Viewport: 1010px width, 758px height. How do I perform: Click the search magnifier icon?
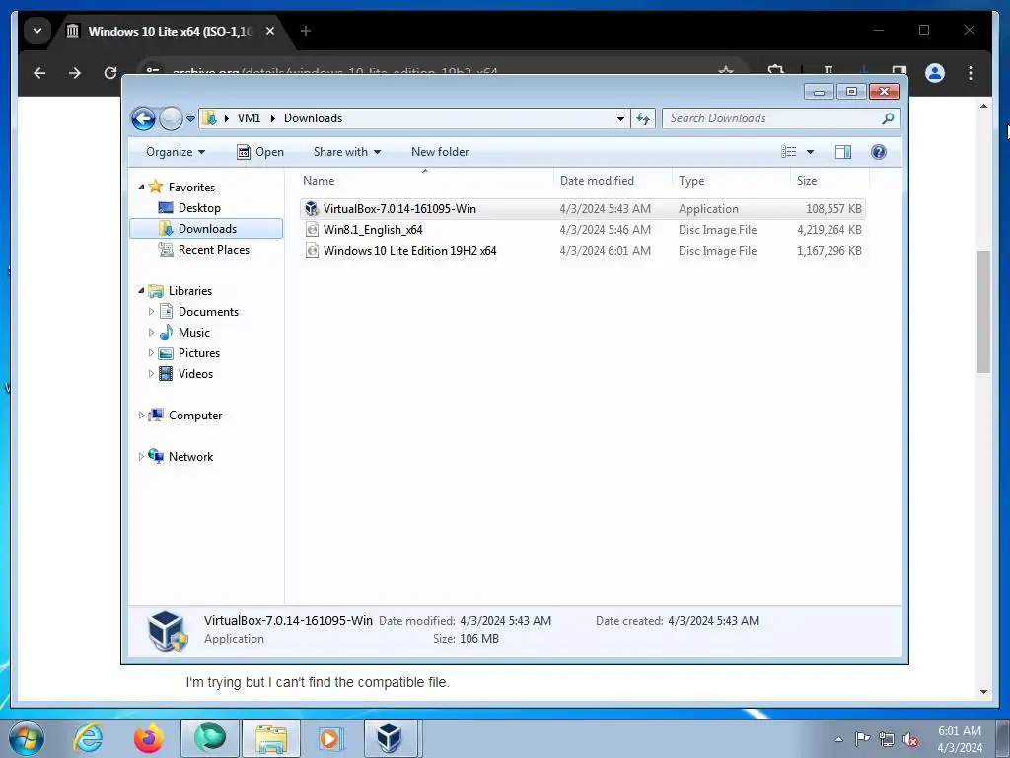(889, 118)
